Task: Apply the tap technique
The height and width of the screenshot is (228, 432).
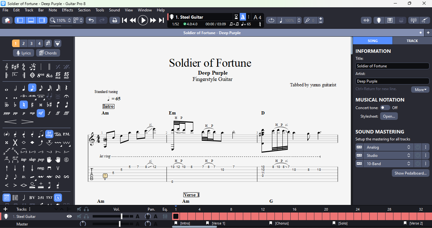Action: [x=24, y=160]
